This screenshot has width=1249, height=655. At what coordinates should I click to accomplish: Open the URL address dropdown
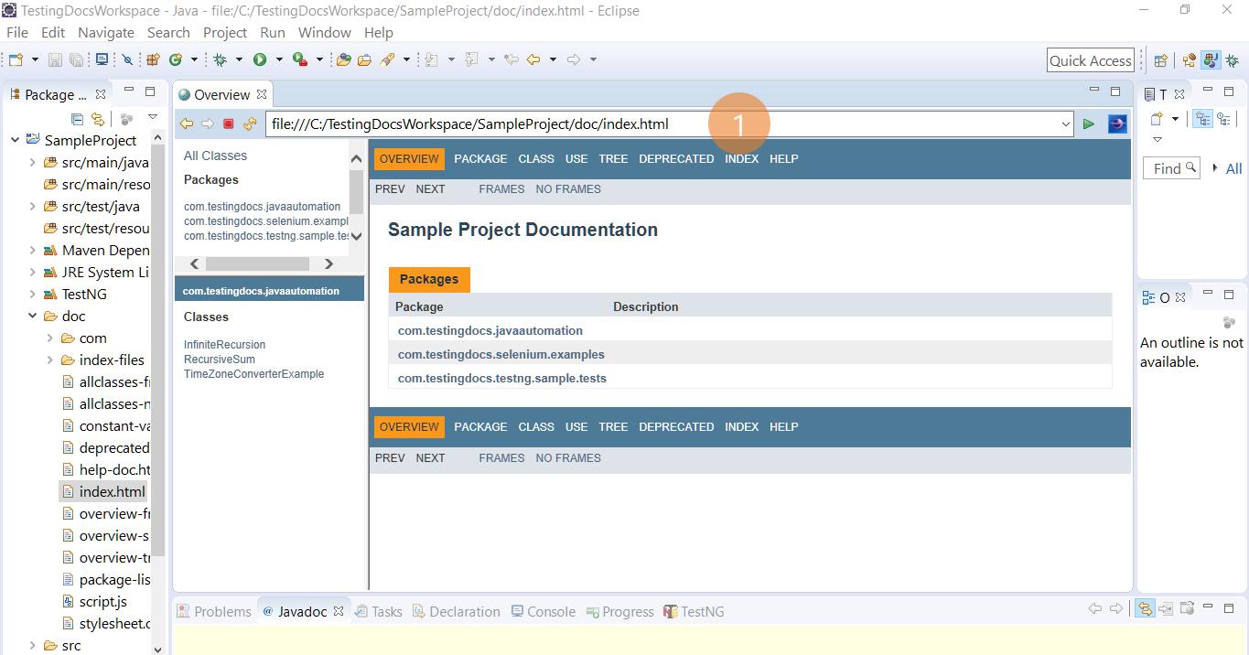pyautogui.click(x=1065, y=124)
